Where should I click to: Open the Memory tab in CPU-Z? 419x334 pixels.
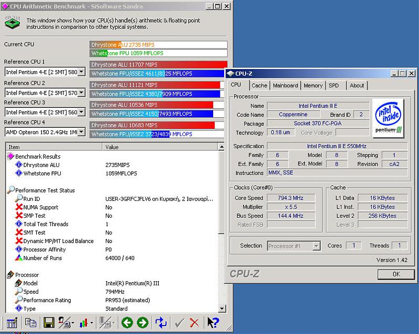313,85
